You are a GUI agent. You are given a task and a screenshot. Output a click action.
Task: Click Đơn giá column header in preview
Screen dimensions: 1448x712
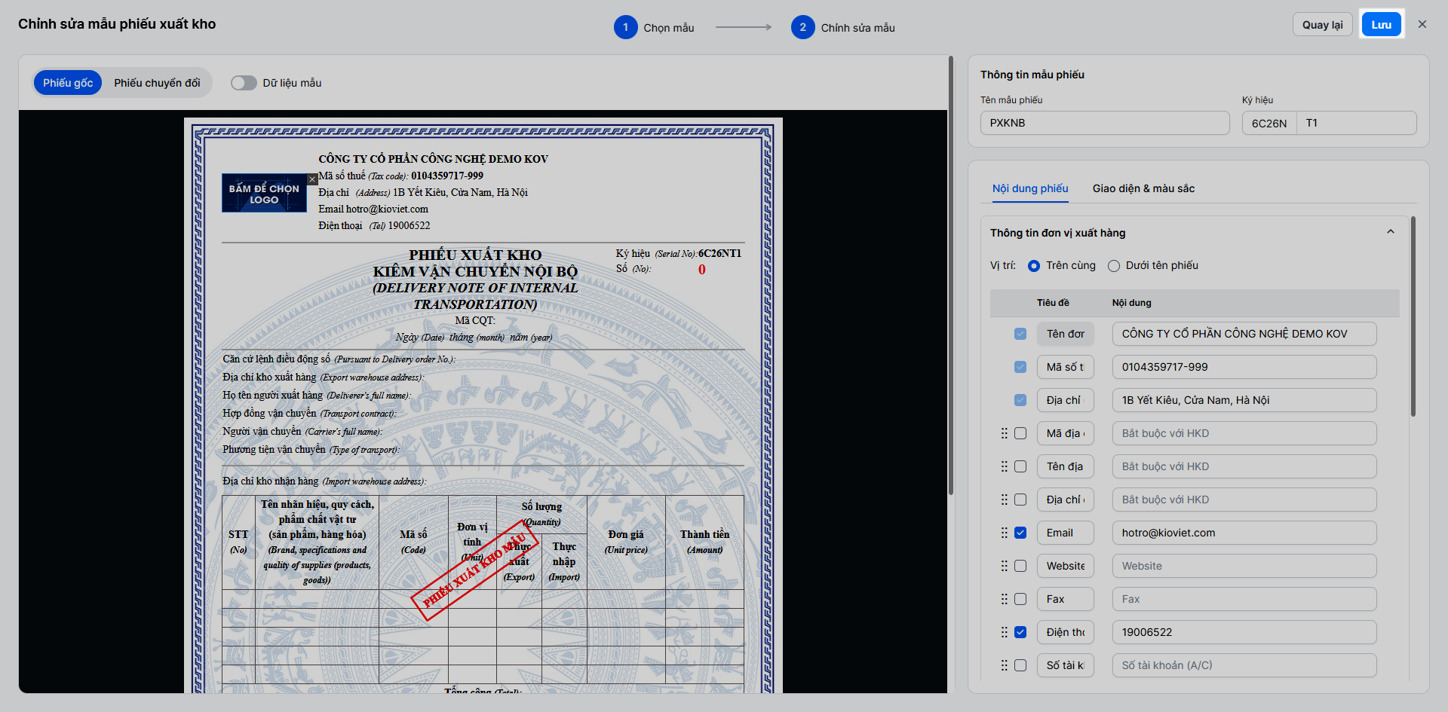(626, 542)
